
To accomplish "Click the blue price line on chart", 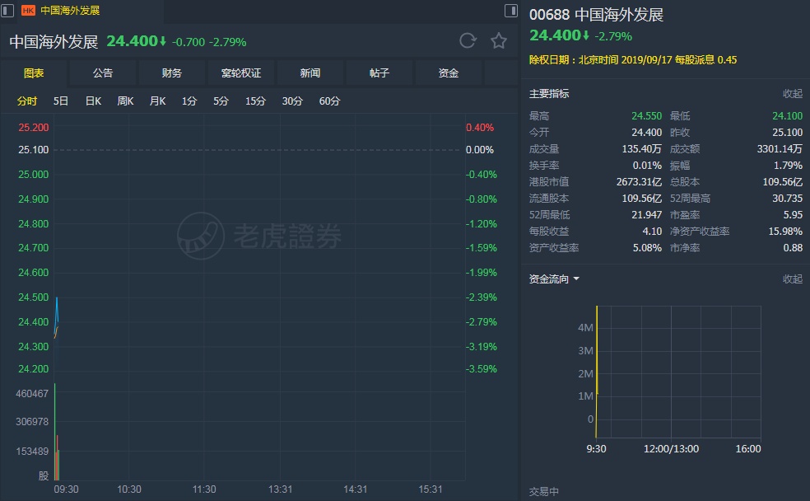I will 57,309.
